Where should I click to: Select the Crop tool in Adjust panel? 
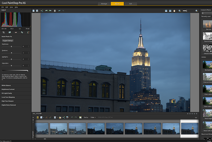click(x=4, y=32)
